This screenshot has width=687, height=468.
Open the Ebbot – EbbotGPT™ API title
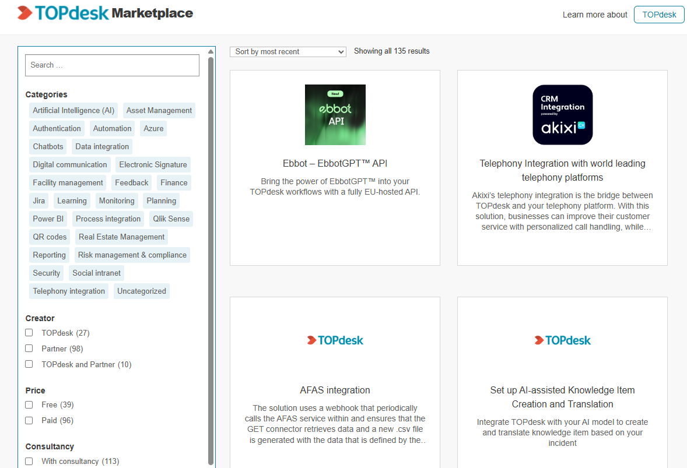(x=335, y=163)
